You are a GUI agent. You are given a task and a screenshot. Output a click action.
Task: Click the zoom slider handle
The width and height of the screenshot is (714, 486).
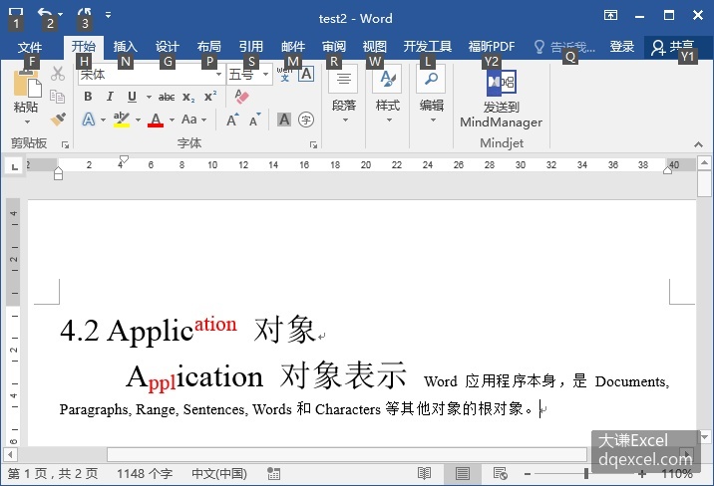click(586, 474)
